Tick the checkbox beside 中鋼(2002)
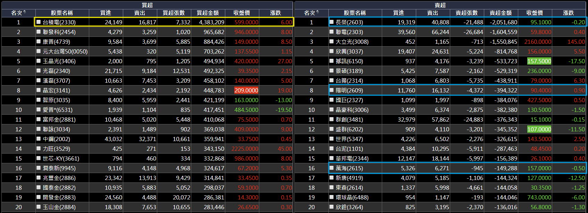588x213 pixels. pyautogui.click(x=39, y=139)
